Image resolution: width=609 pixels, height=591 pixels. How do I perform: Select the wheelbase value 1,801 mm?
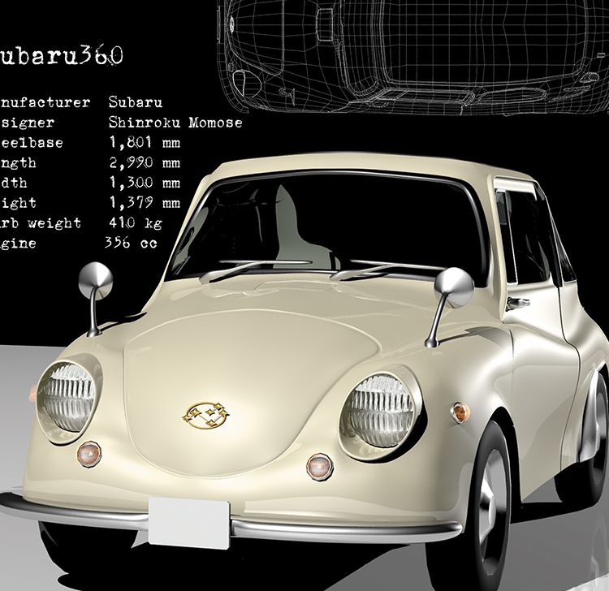click(145, 143)
